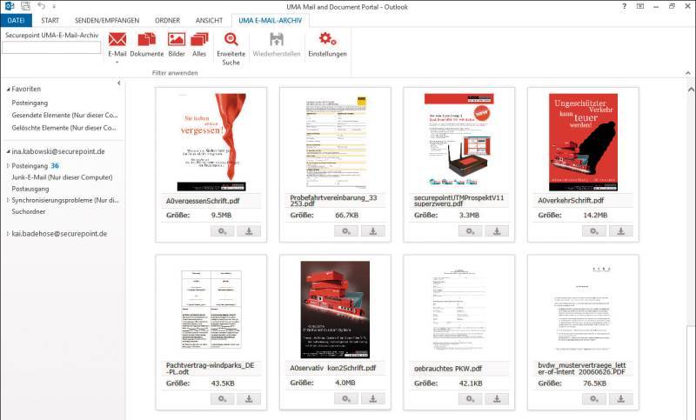The height and width of the screenshot is (420, 696).
Task: Apply the E-Mail filter icon
Action: point(117,39)
